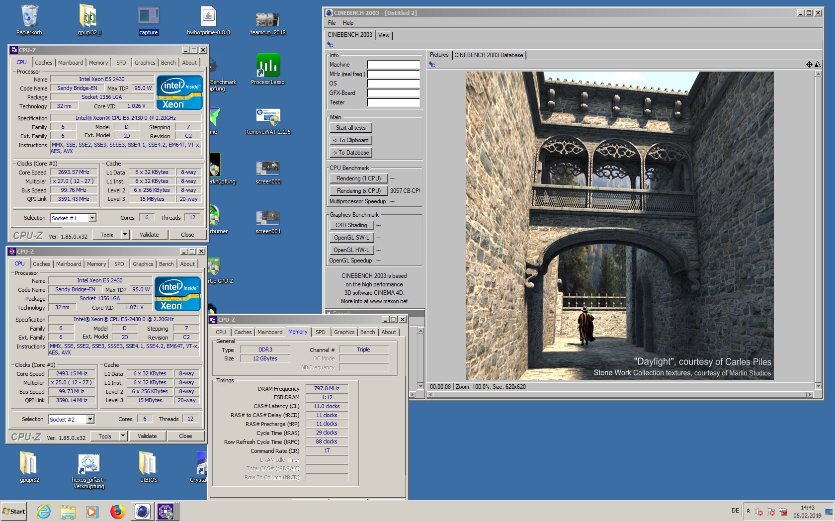
Task: Click the picture's horizontal scrollbar right arrow
Action: (810, 394)
